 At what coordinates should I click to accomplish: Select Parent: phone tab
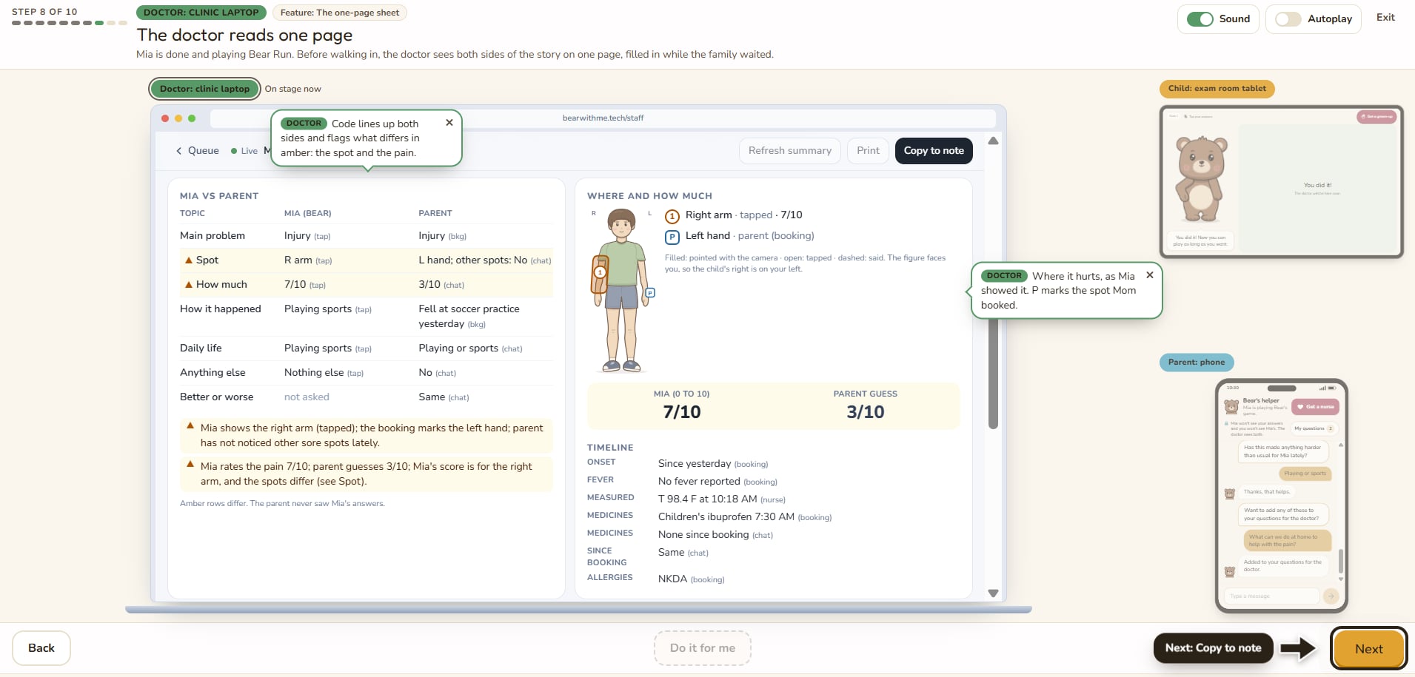pos(1196,363)
